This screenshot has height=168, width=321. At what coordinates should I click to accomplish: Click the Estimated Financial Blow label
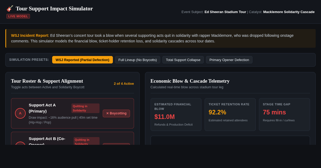click(x=173, y=106)
